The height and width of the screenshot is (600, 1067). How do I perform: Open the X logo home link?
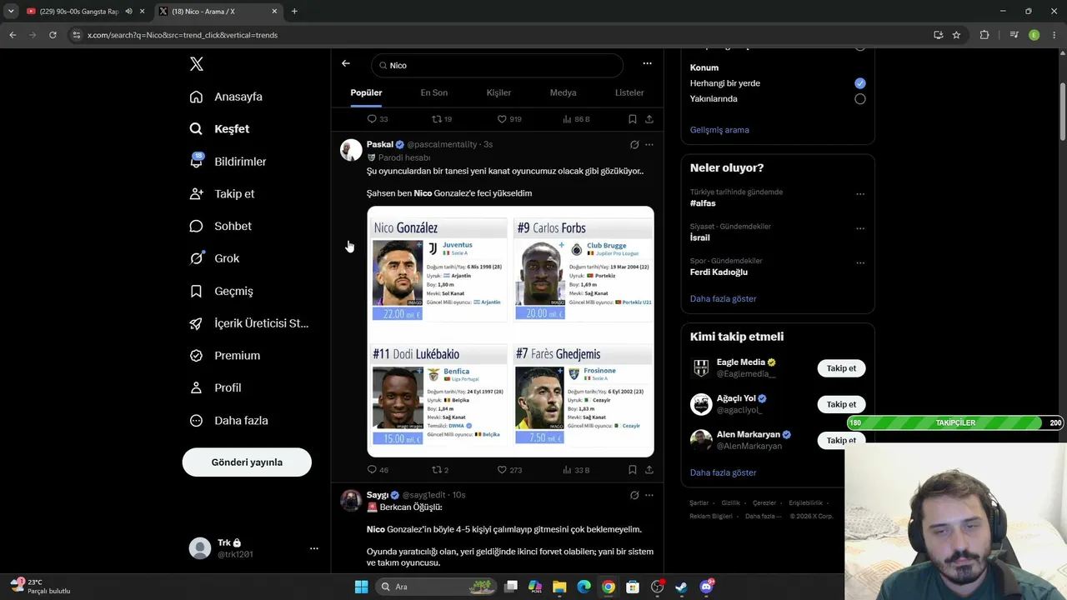point(196,64)
